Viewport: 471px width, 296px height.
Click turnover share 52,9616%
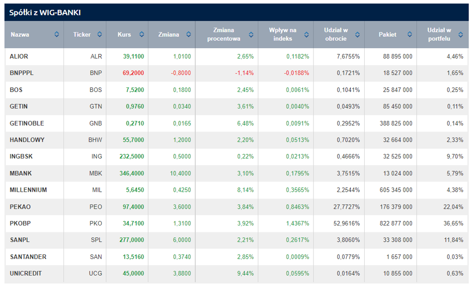(x=346, y=223)
